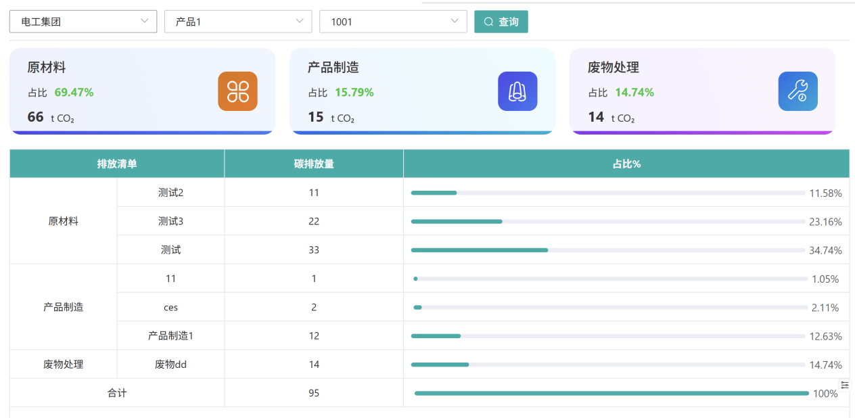Viewport: 855px width, 418px height.
Task: Click the 产品制造 summary card title
Action: [x=333, y=68]
